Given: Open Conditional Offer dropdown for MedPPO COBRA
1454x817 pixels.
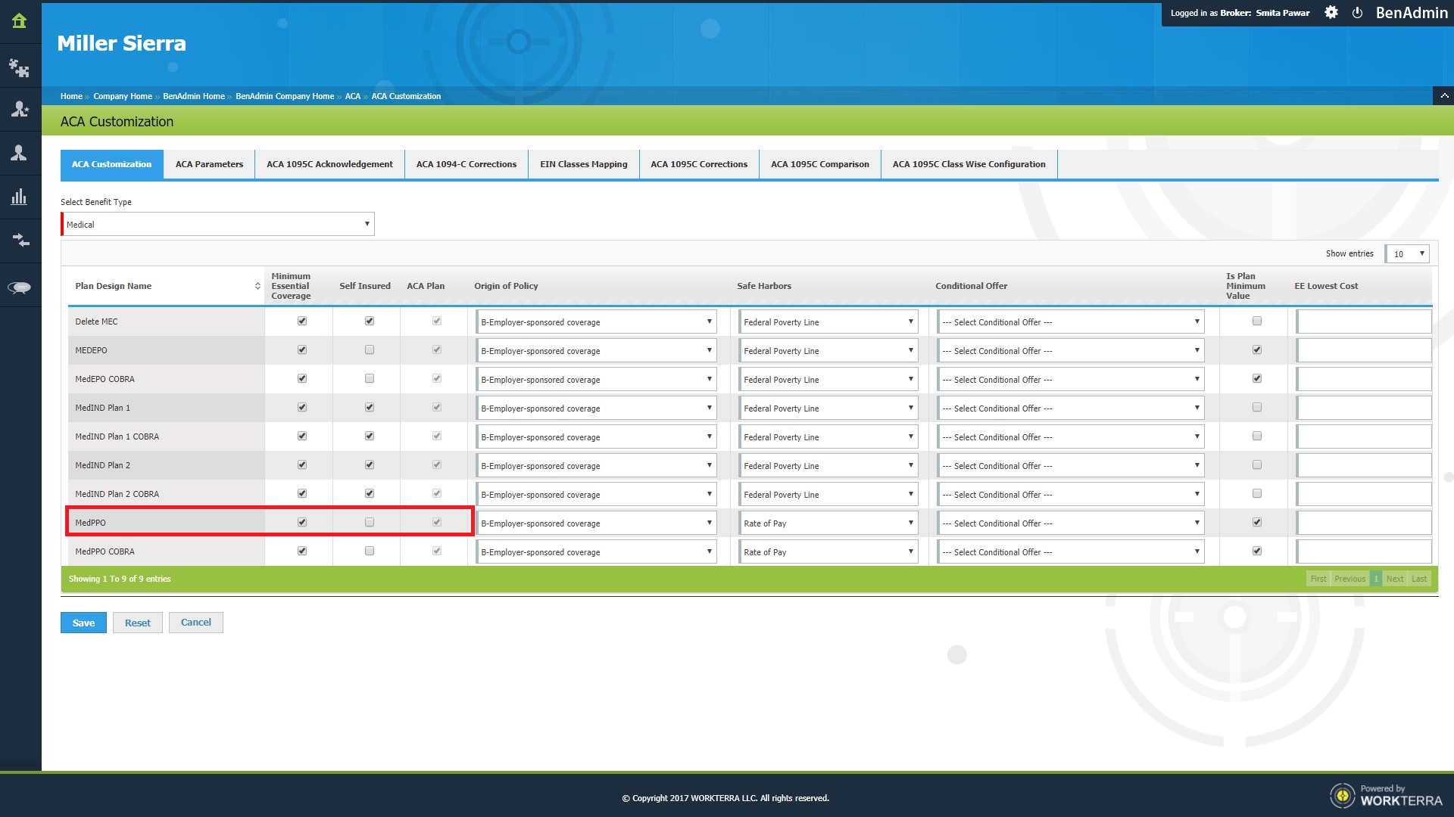Looking at the screenshot, I should (1071, 551).
